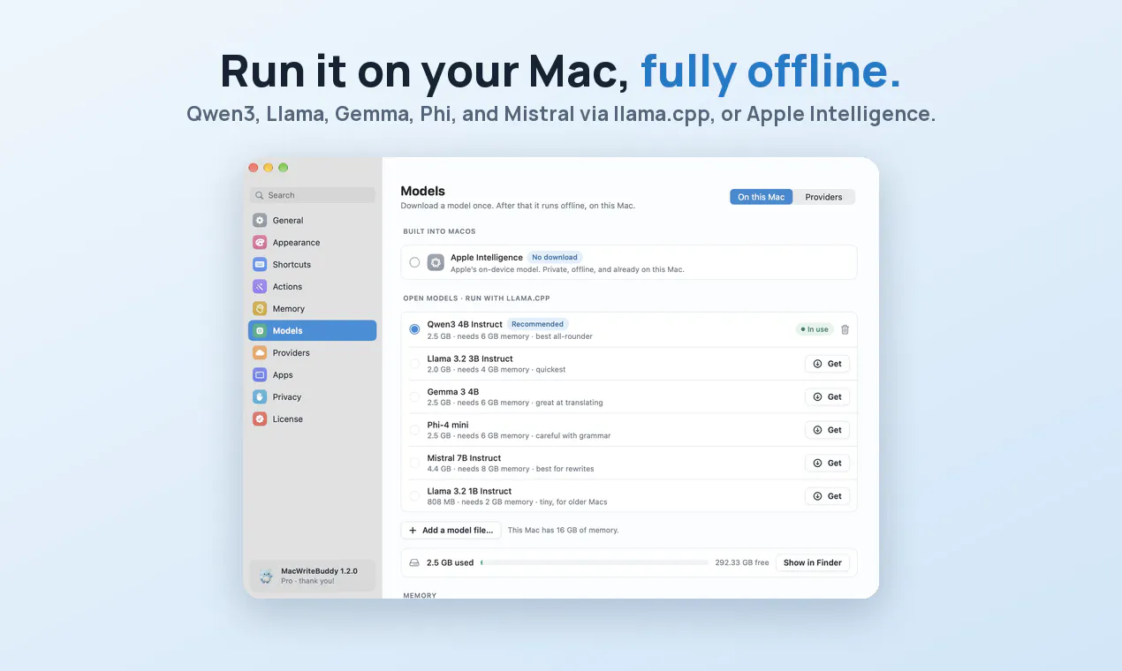
Task: Click the 292.33 GB free text
Action: [x=742, y=562]
